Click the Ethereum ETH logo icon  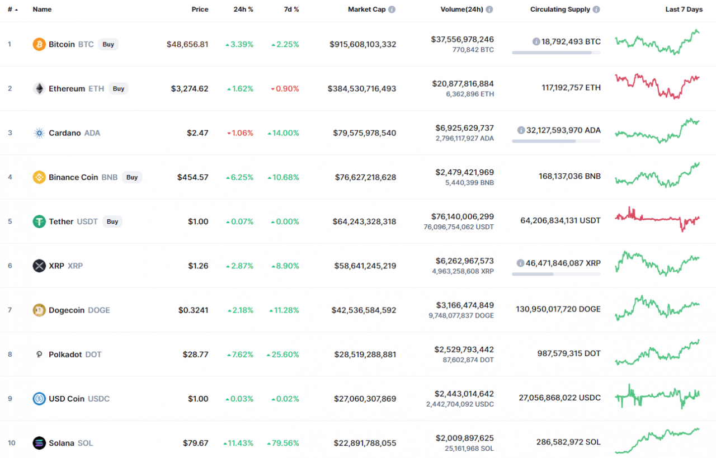[x=39, y=88]
